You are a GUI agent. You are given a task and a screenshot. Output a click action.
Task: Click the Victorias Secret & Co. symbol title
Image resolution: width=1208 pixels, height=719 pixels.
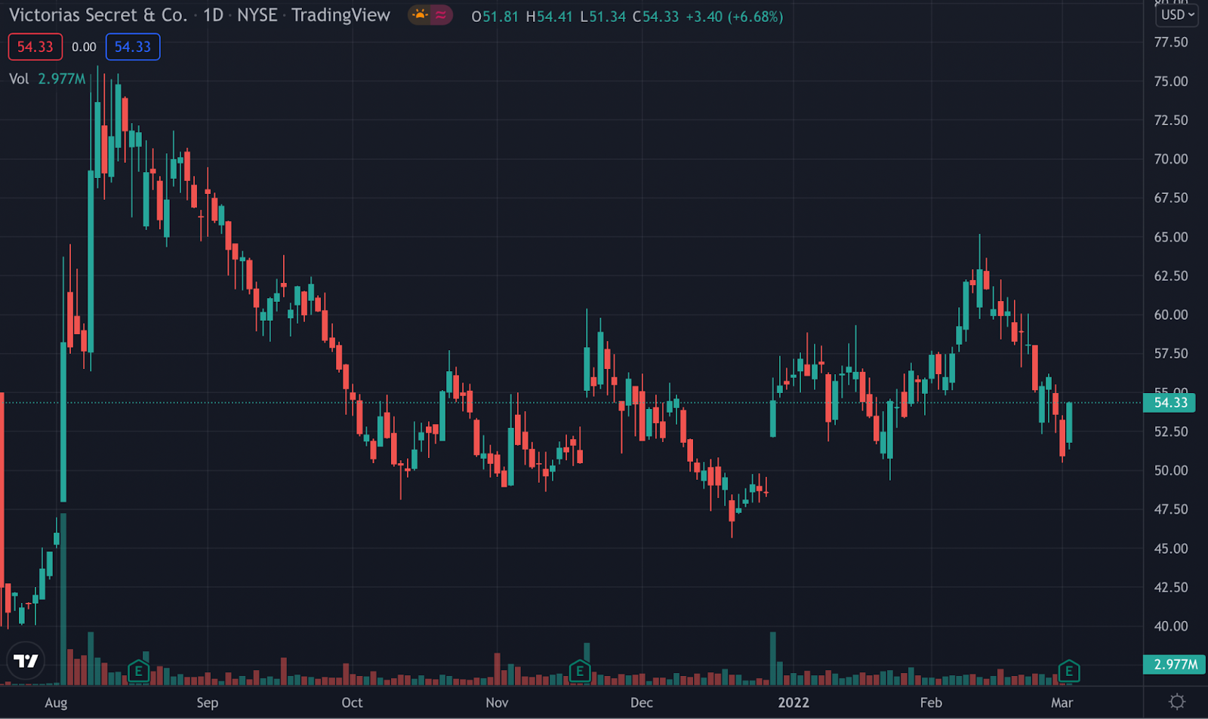pyautogui.click(x=98, y=15)
